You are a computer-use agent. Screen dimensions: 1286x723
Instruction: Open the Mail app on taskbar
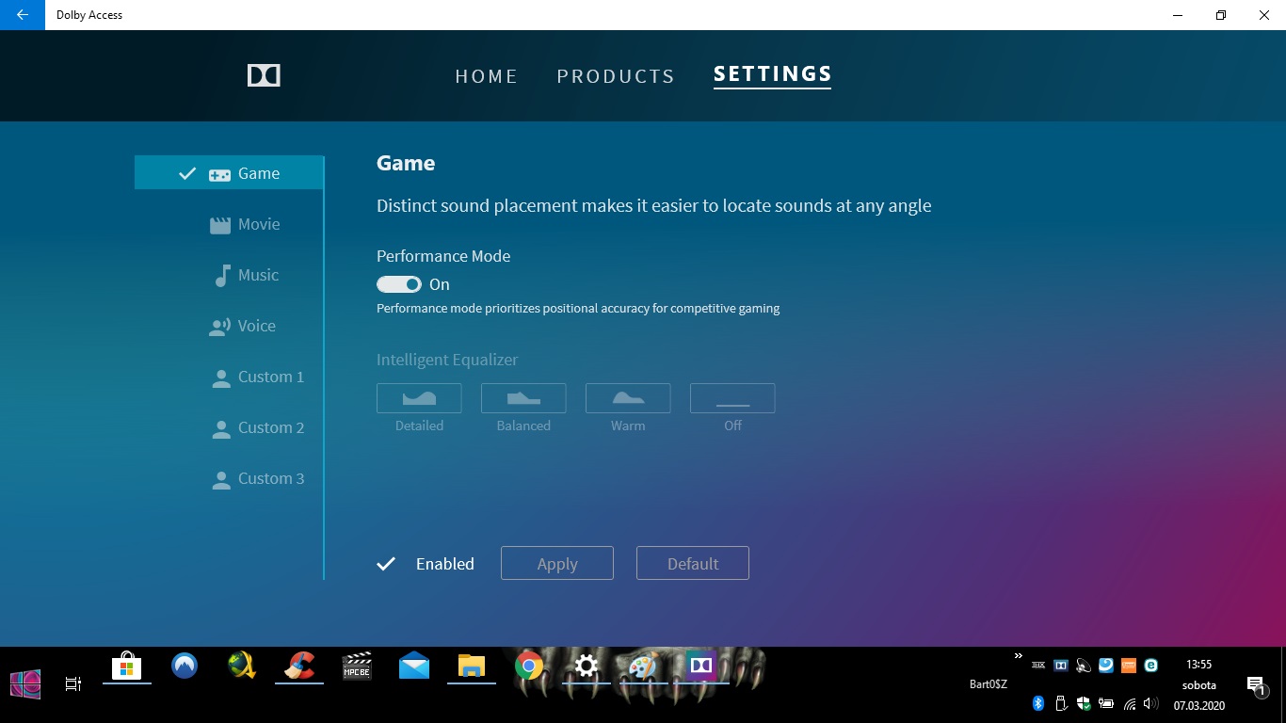click(414, 667)
